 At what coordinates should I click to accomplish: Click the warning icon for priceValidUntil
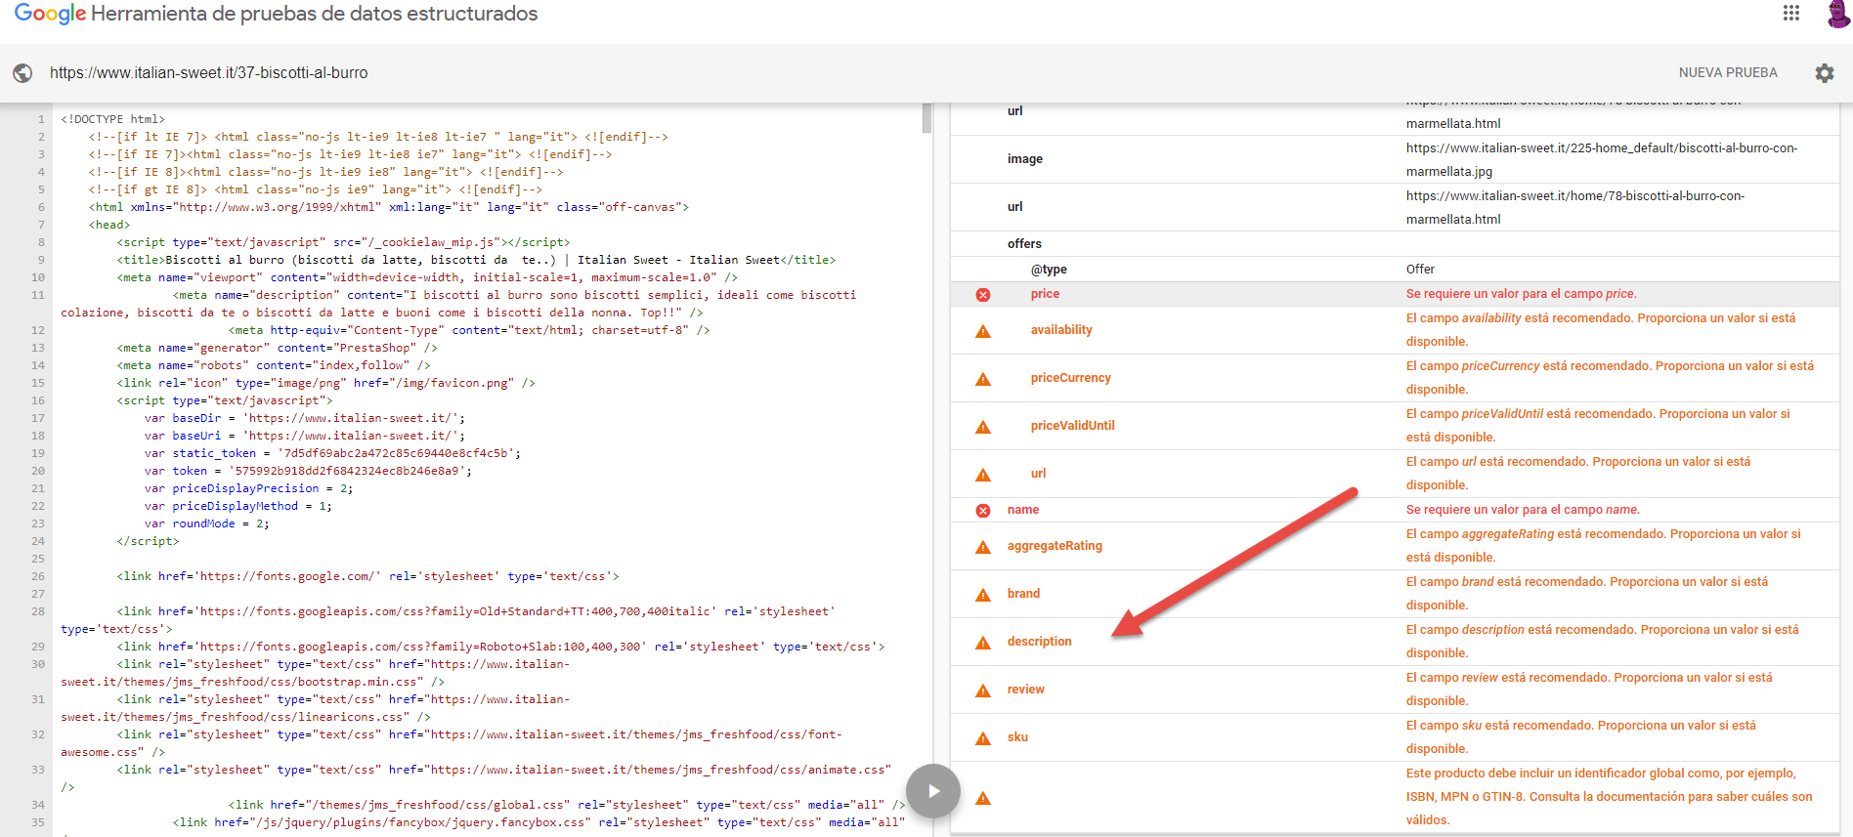[x=983, y=428]
